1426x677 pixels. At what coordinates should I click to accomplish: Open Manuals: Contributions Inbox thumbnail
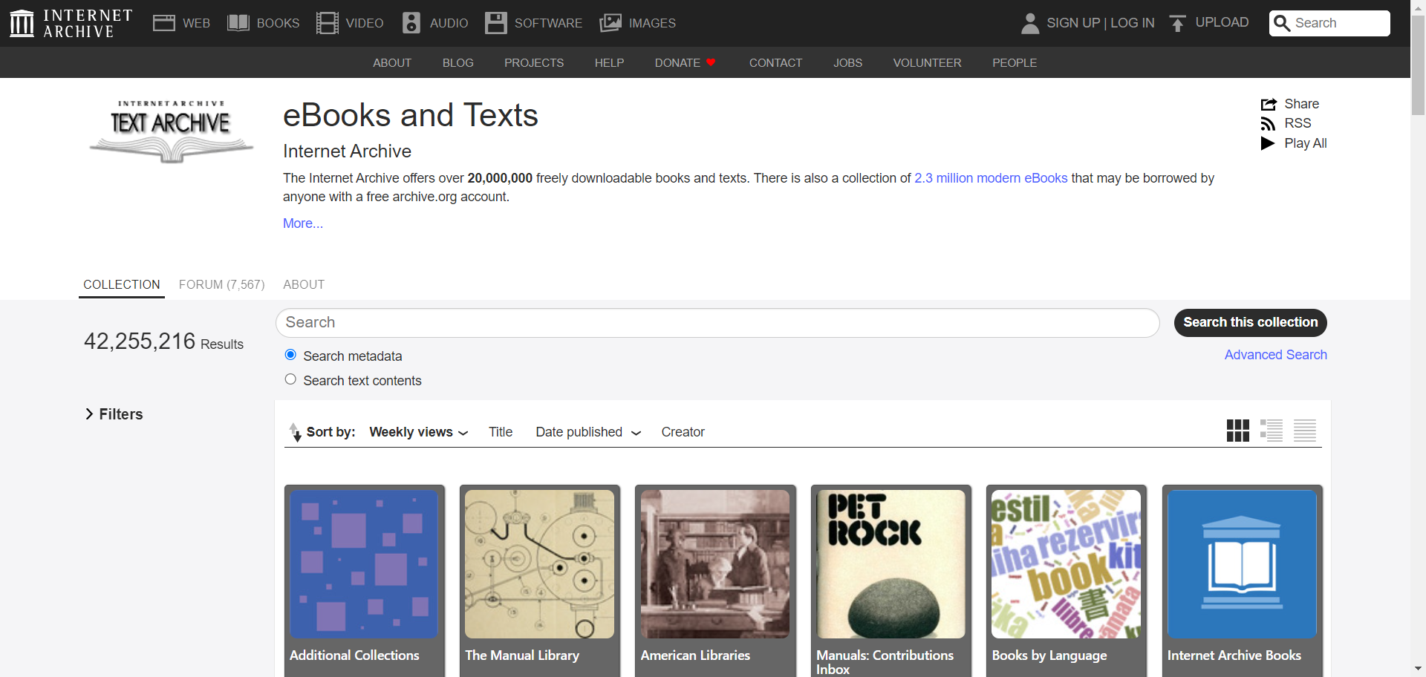point(891,564)
